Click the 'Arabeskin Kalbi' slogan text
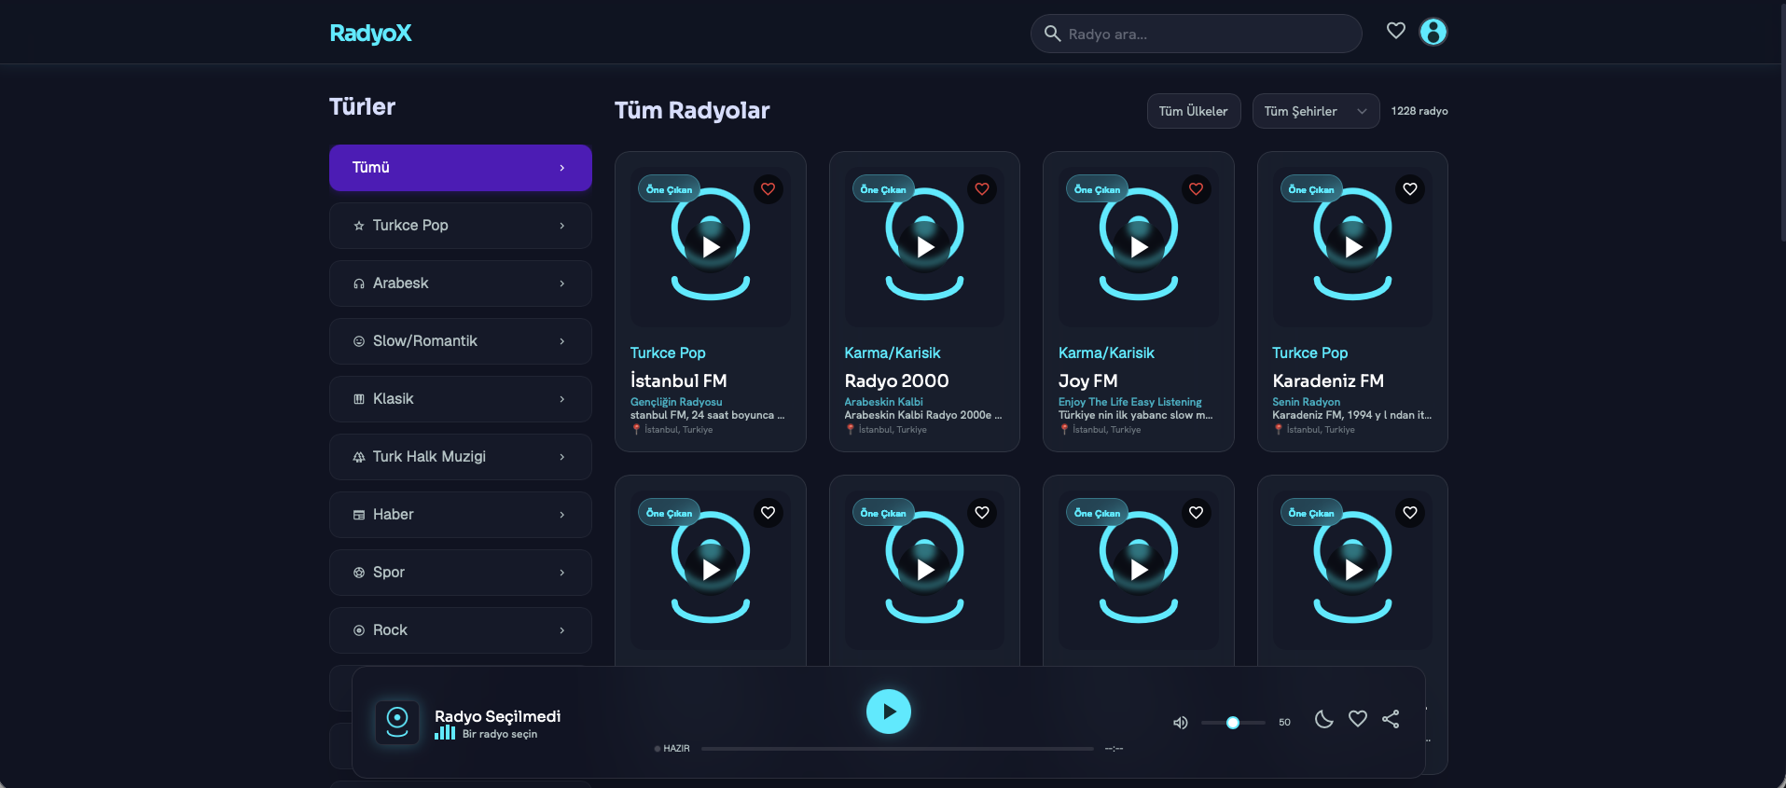This screenshot has height=788, width=1786. [884, 402]
